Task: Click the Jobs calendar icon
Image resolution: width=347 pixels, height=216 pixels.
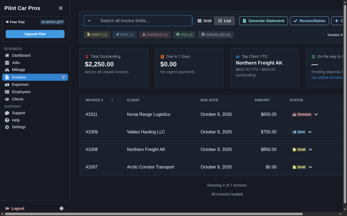Action: coord(7,63)
